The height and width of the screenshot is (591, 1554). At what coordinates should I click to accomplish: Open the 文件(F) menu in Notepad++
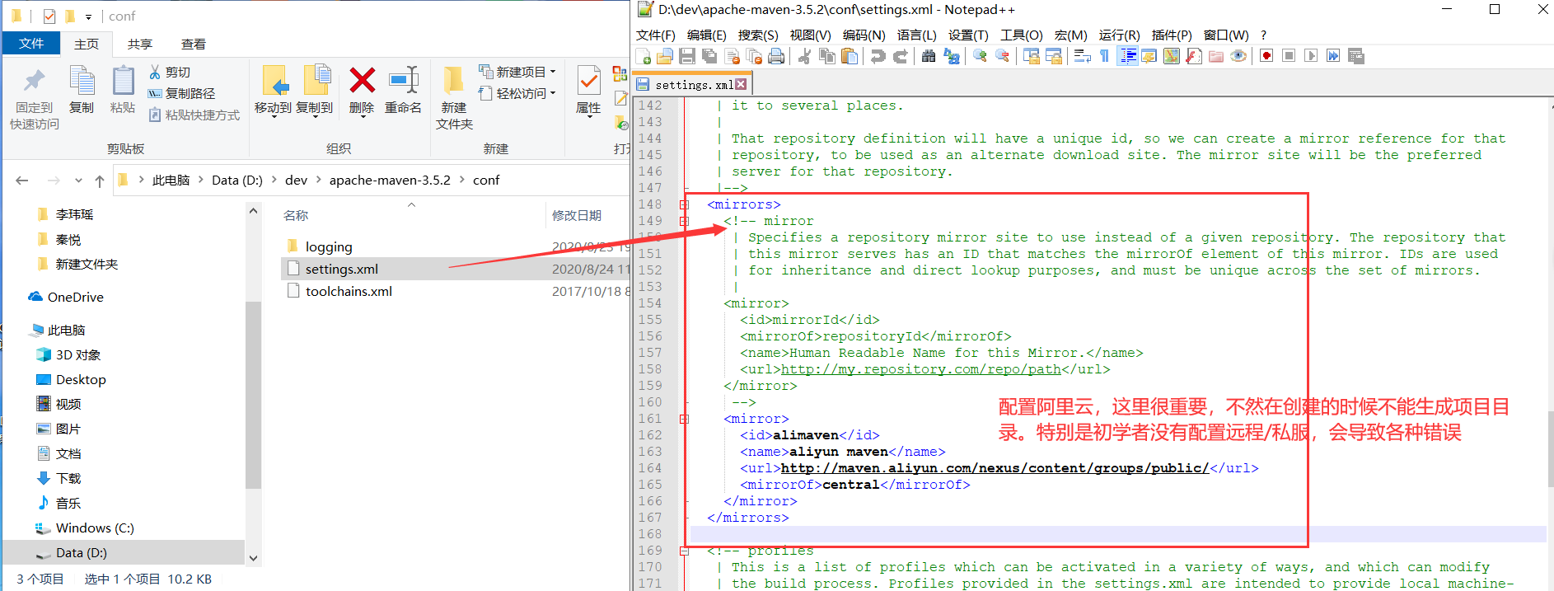coord(655,35)
